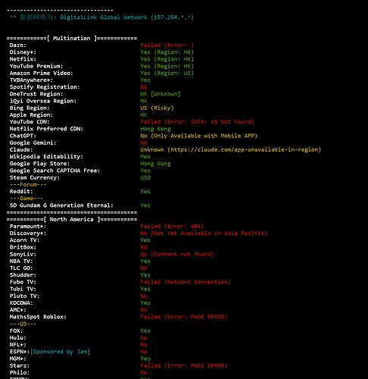
Task: Click the Shudder: label
Action: (x=23, y=275)
